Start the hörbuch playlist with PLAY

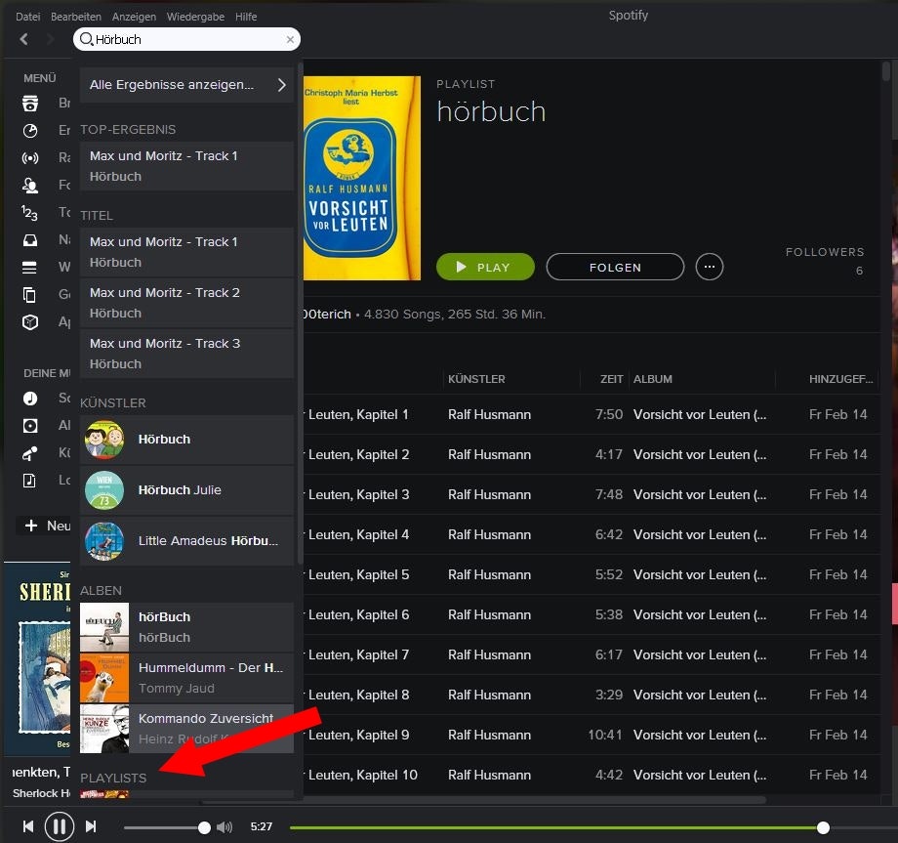coord(485,267)
